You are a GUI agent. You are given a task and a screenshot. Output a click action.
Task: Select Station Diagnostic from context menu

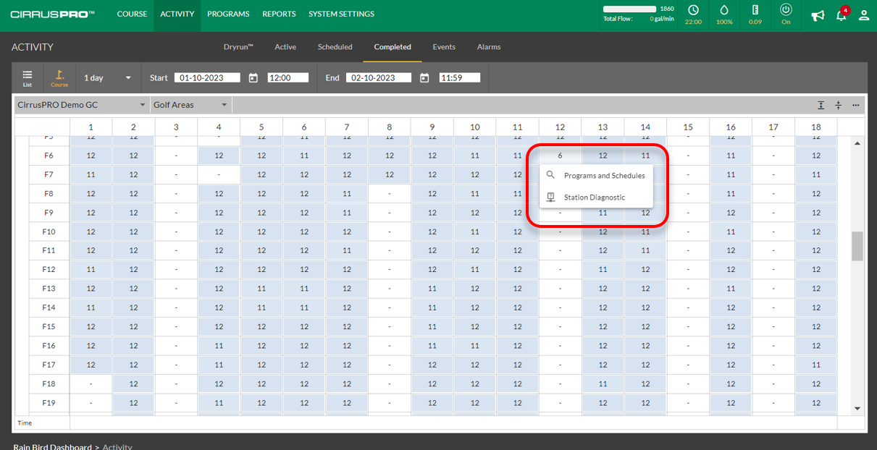click(x=597, y=198)
